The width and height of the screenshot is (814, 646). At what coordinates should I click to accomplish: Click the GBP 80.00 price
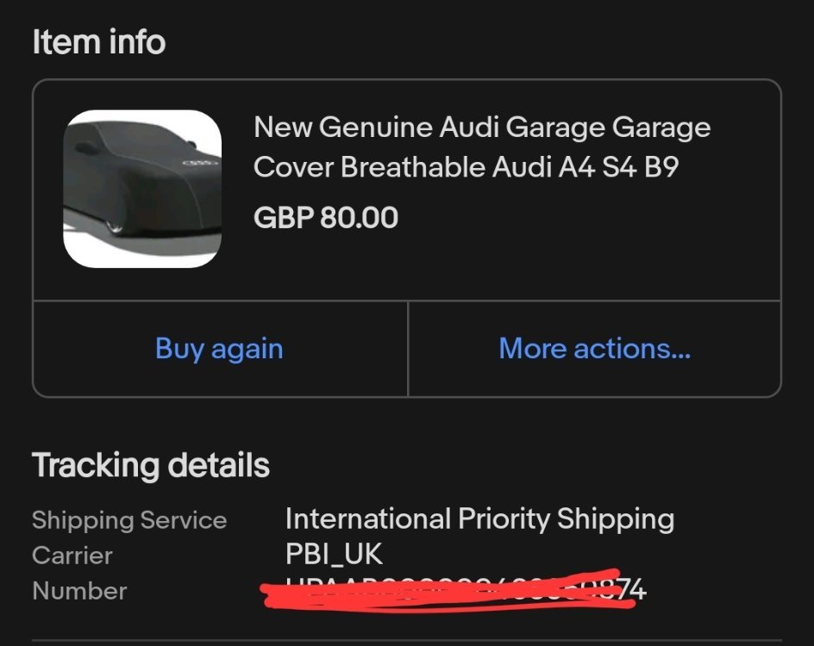[326, 217]
